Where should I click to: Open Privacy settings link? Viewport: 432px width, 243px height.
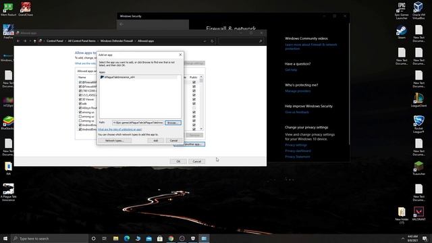pyautogui.click(x=296, y=145)
